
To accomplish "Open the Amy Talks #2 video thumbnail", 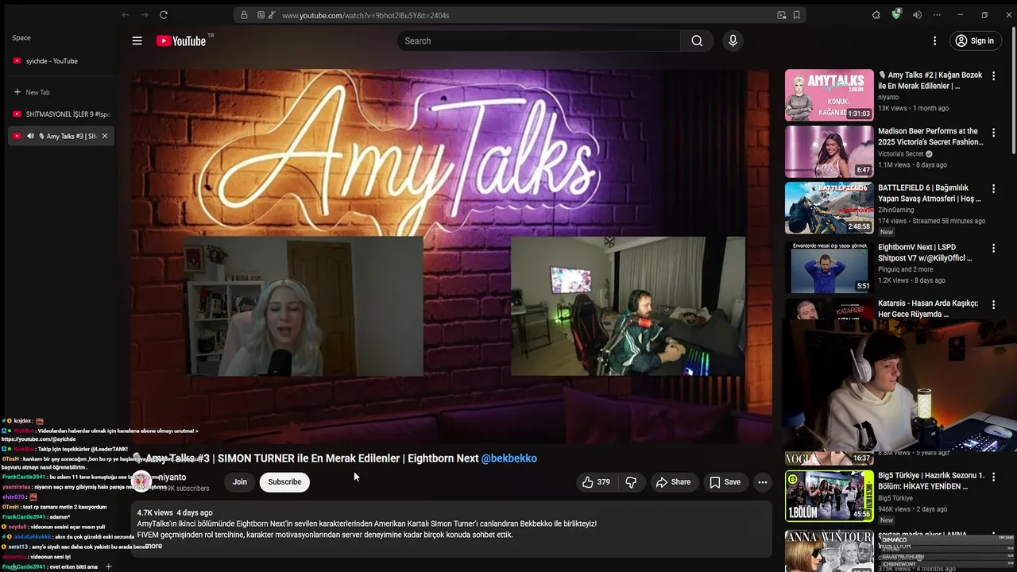I will point(829,95).
